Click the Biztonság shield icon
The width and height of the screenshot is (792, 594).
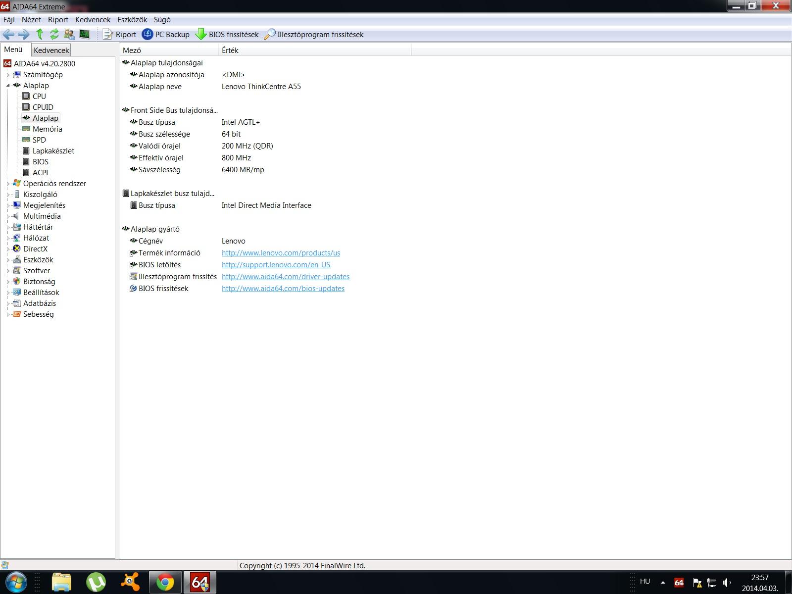pos(17,281)
